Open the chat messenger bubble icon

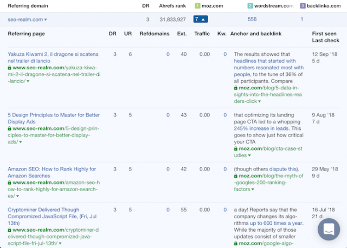click(329, 230)
